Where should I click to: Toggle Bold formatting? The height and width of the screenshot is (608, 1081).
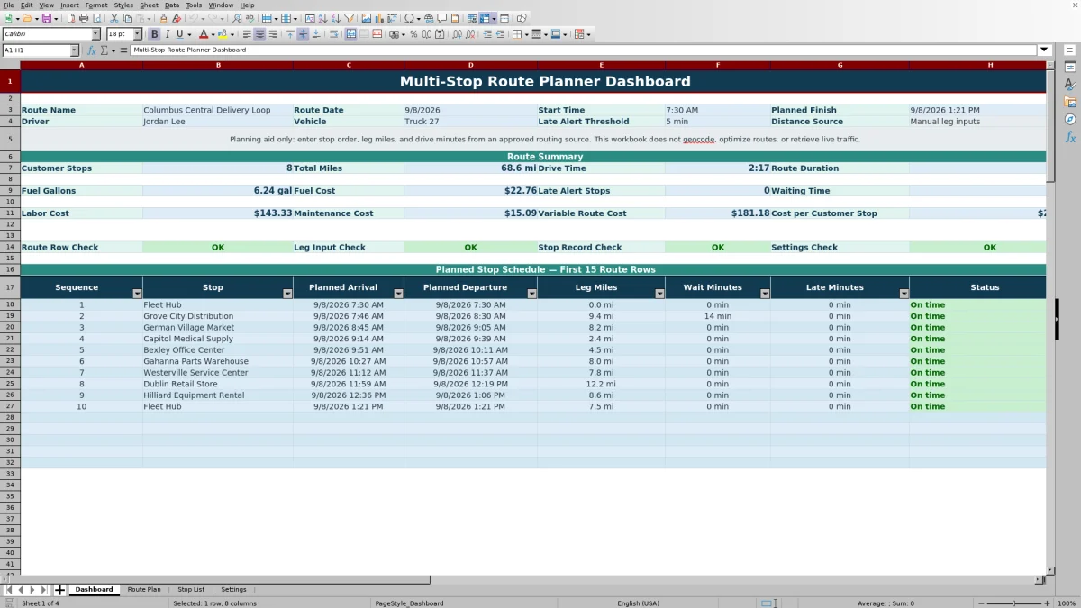[x=154, y=34]
